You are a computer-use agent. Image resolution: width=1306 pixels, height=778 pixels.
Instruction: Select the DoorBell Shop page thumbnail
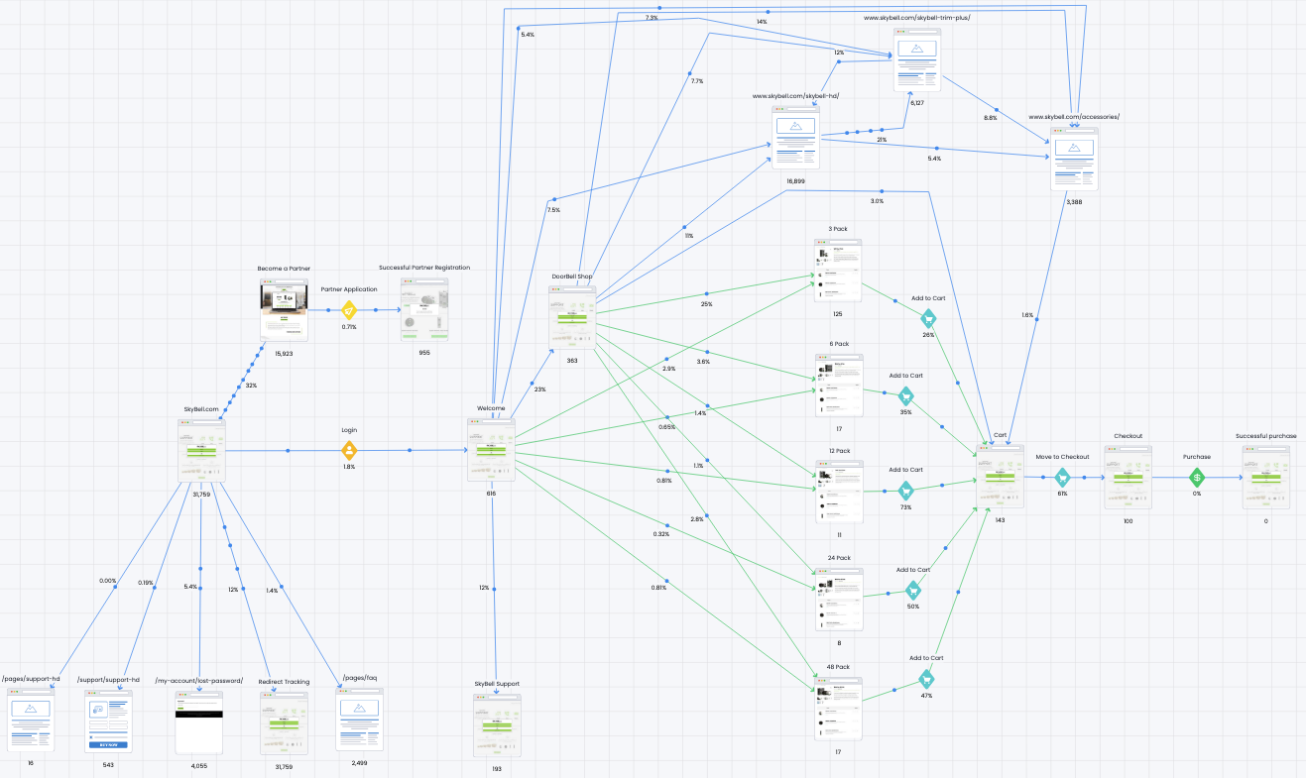click(x=572, y=318)
